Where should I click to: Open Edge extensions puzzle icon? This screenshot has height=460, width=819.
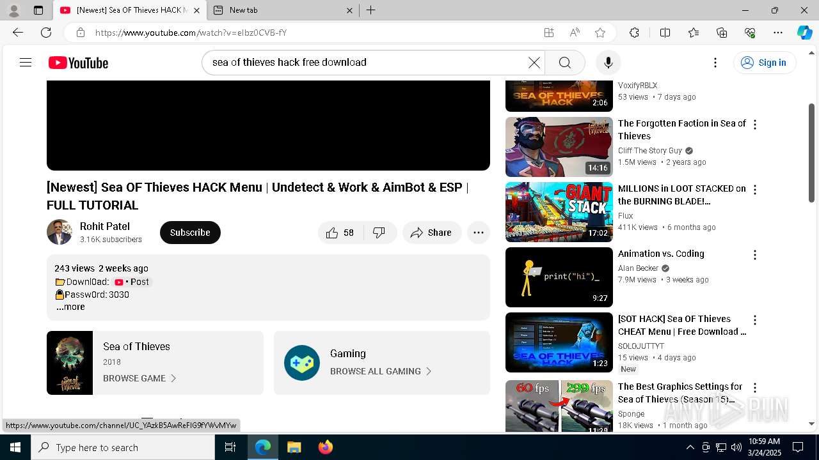click(x=634, y=33)
